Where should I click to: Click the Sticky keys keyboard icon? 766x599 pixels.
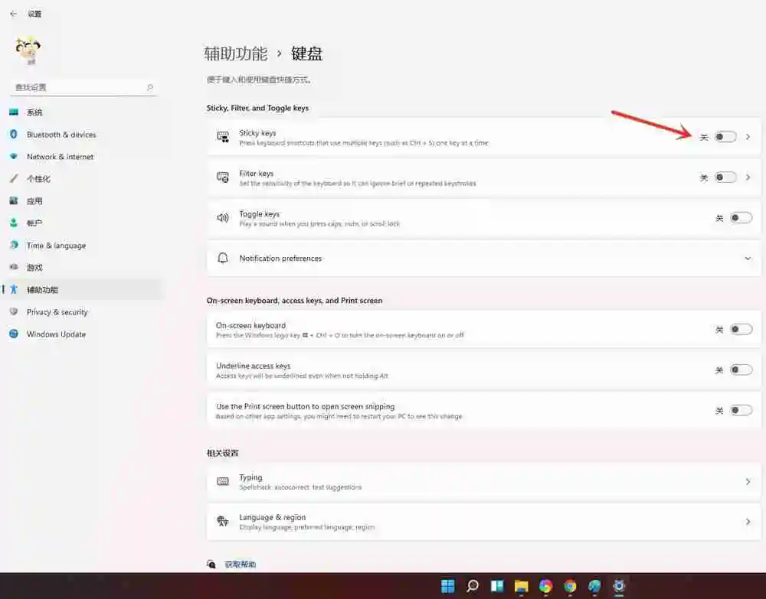tap(223, 137)
